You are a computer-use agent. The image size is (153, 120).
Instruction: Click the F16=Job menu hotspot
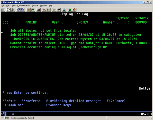tap(14, 105)
